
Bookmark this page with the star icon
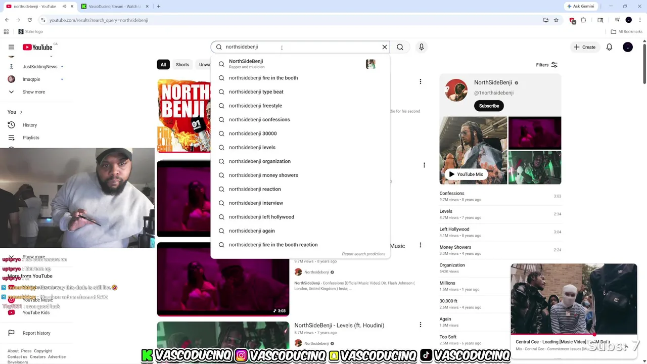pos(556,20)
